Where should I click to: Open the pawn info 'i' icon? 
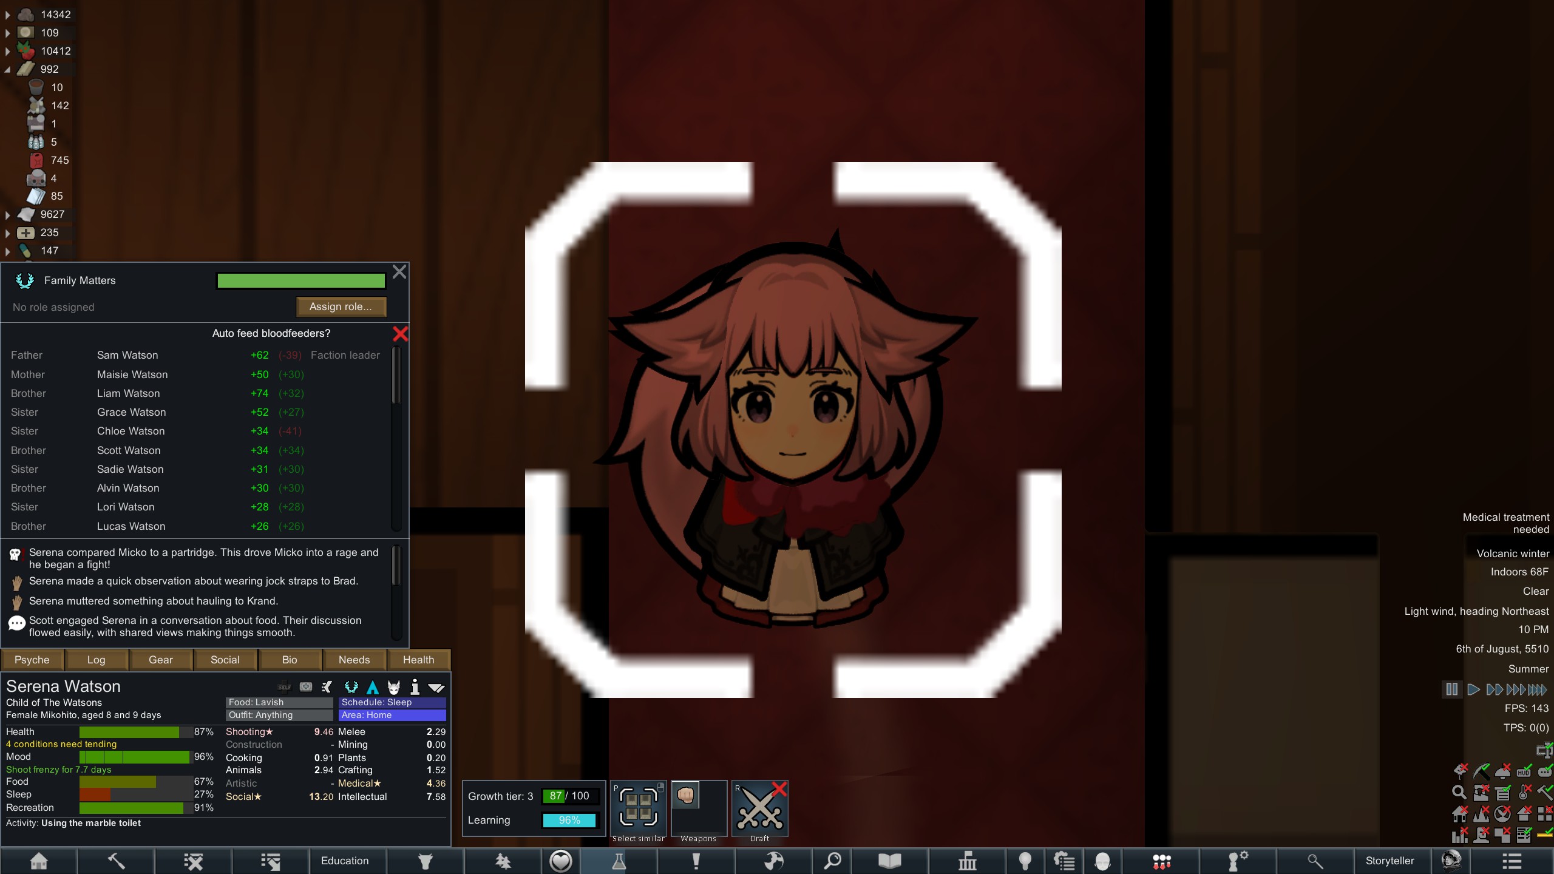click(x=415, y=687)
